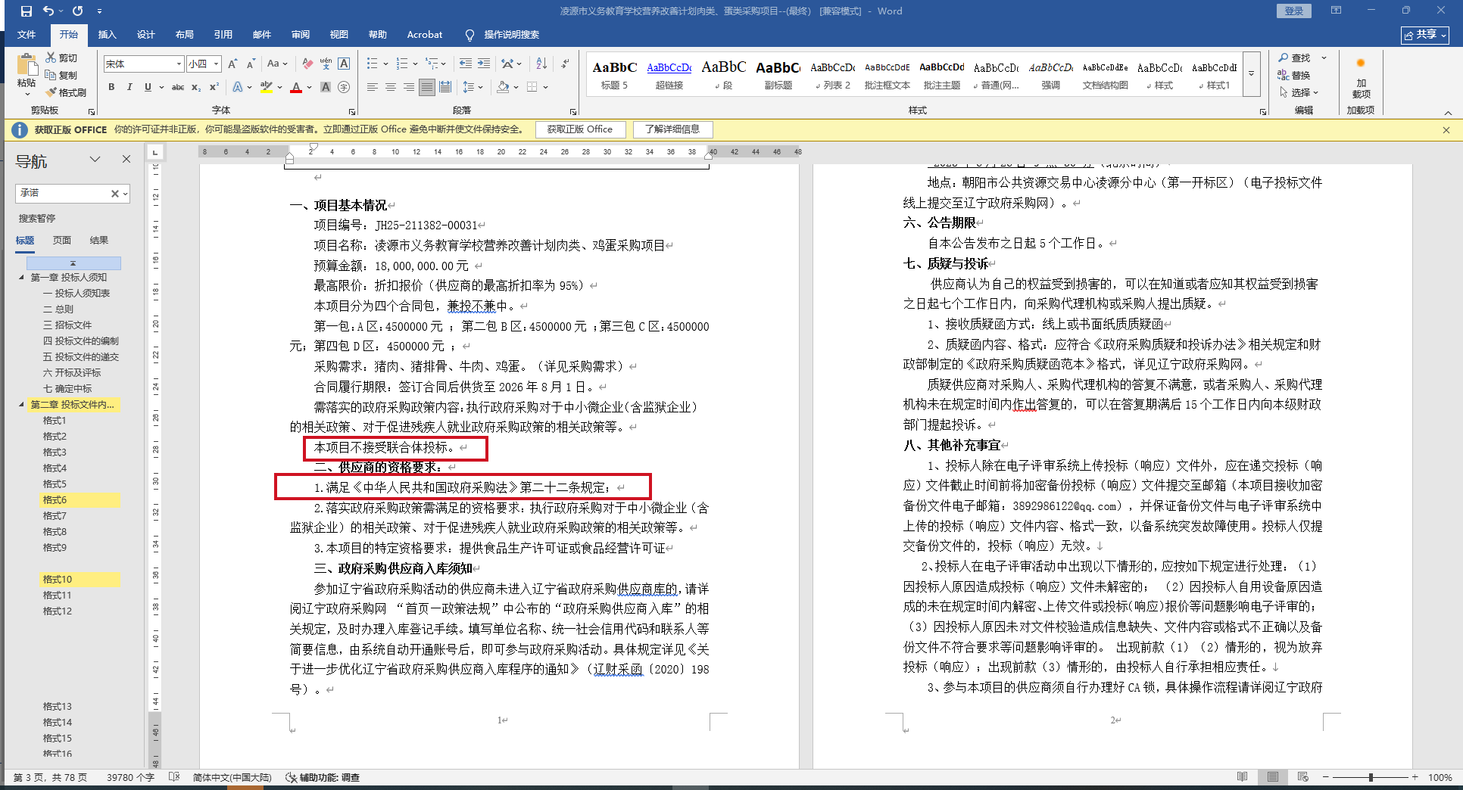Screen dimensions: 1463x790
Task: Apply strikethrough formatting
Action: [178, 87]
